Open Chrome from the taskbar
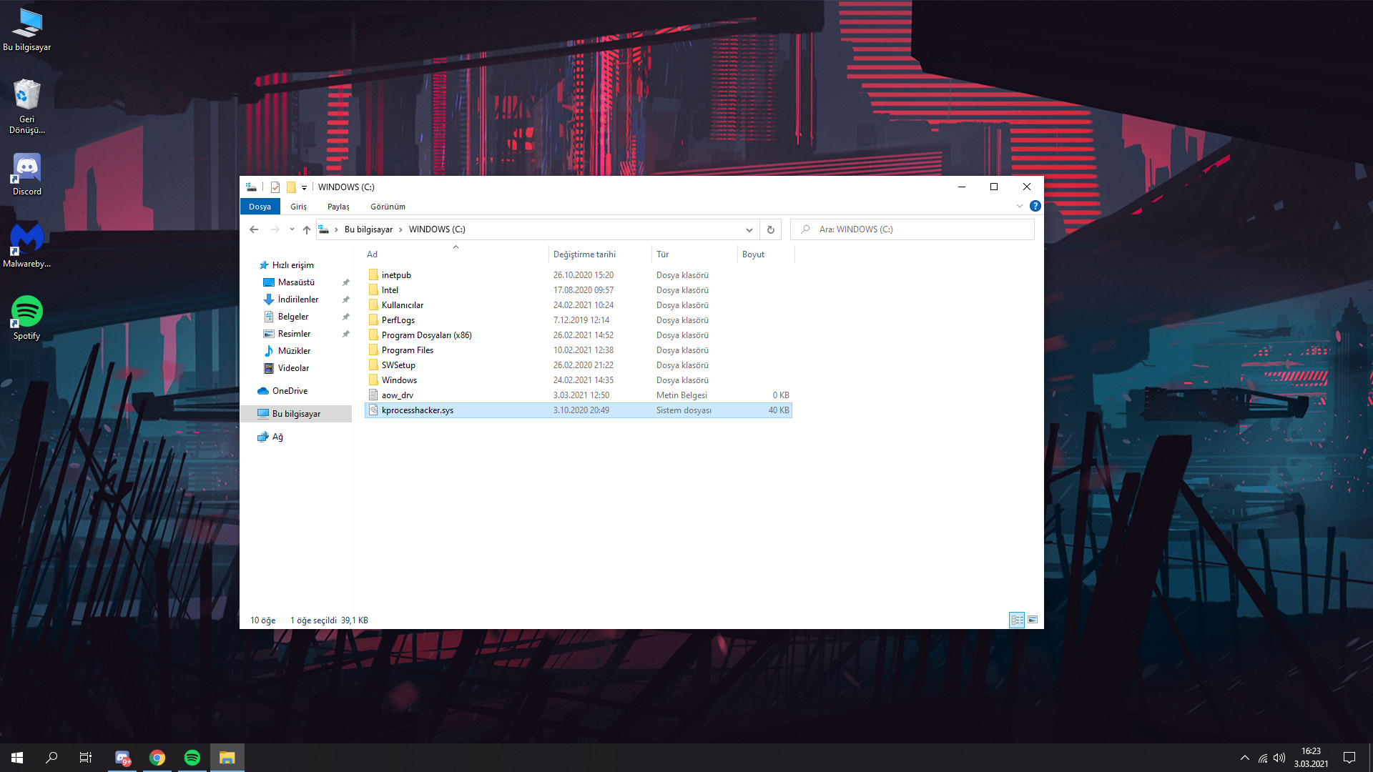This screenshot has height=772, width=1373. (157, 758)
